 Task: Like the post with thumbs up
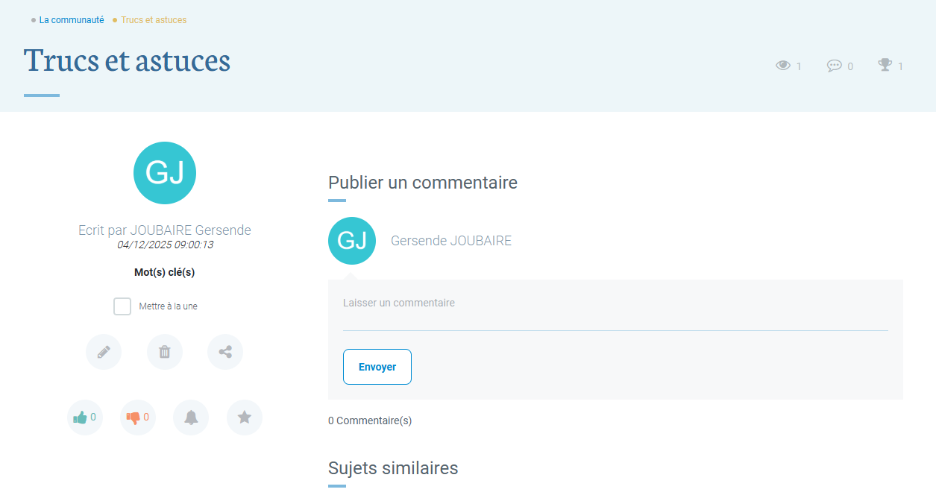(81, 418)
